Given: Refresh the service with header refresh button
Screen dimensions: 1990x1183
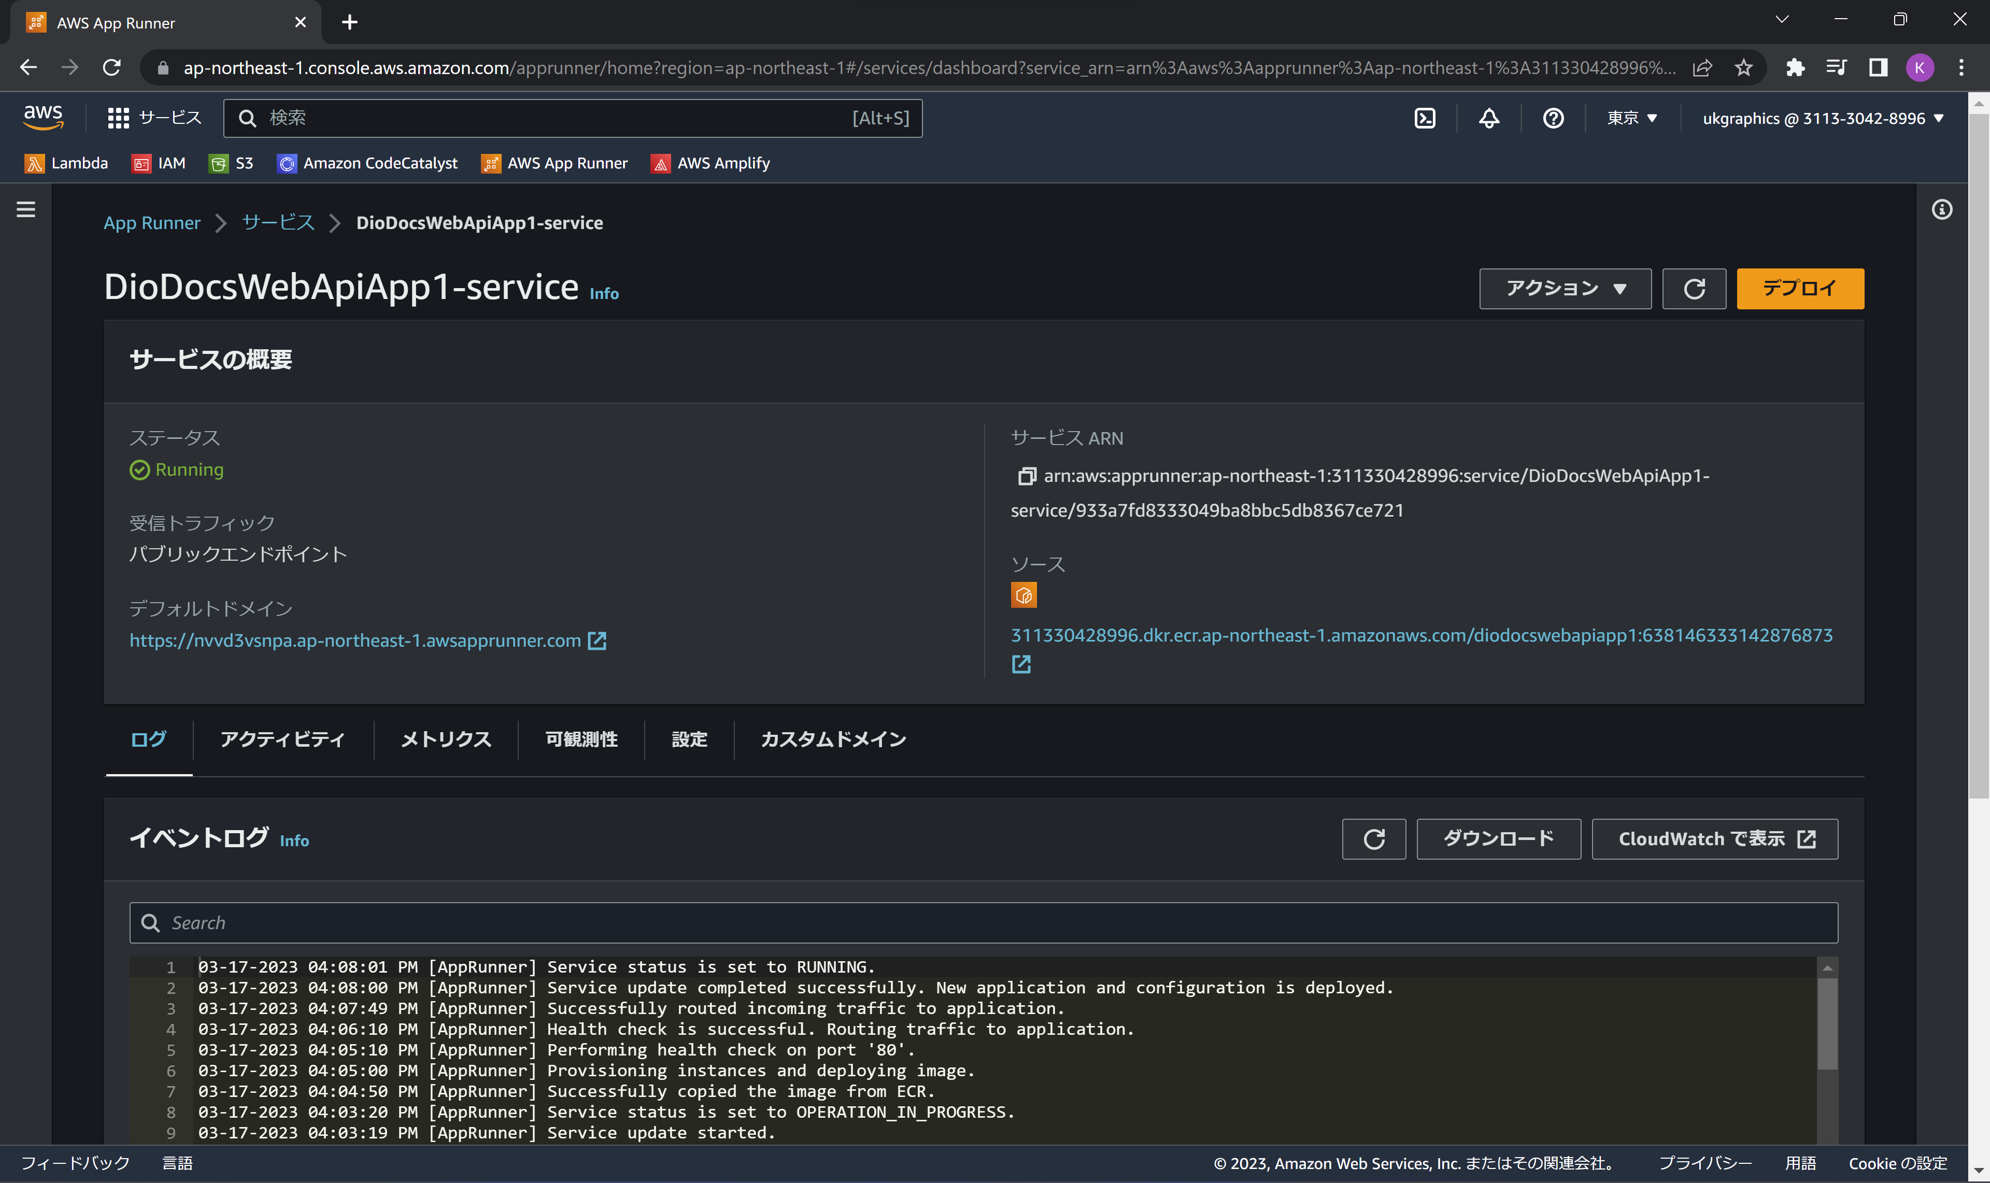Looking at the screenshot, I should pyautogui.click(x=1694, y=289).
